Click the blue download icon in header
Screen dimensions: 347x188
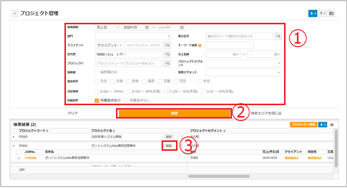pyautogui.click(x=312, y=13)
